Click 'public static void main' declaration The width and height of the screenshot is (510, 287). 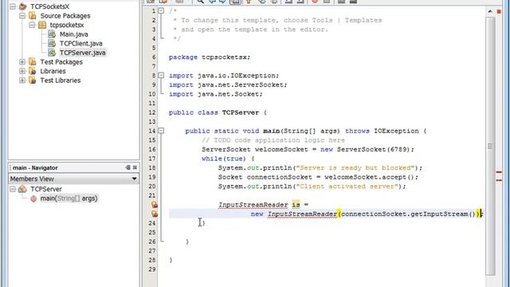pos(232,131)
